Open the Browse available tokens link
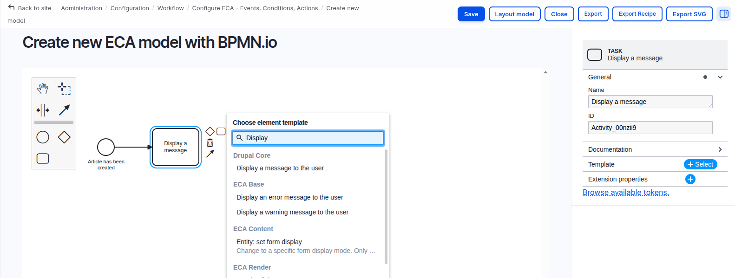 click(x=625, y=193)
